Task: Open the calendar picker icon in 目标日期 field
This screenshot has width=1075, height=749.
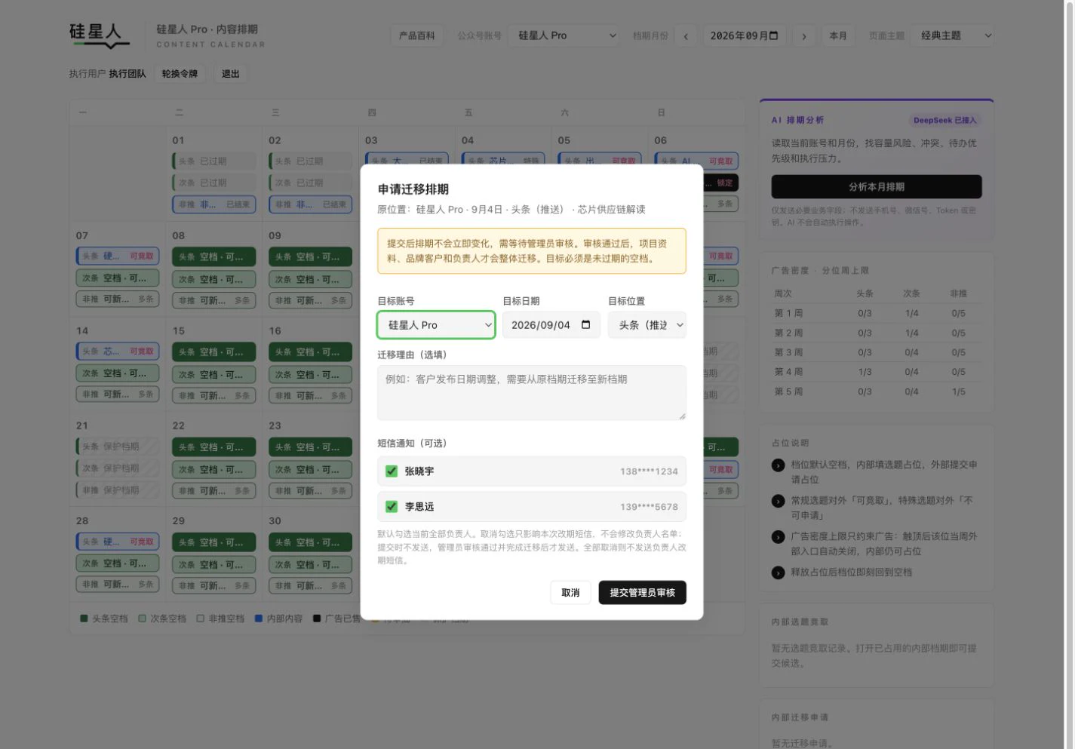Action: coord(586,325)
